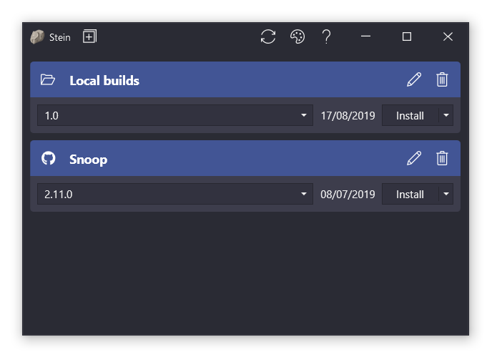Click the folder icon beside Local builds

pos(48,79)
